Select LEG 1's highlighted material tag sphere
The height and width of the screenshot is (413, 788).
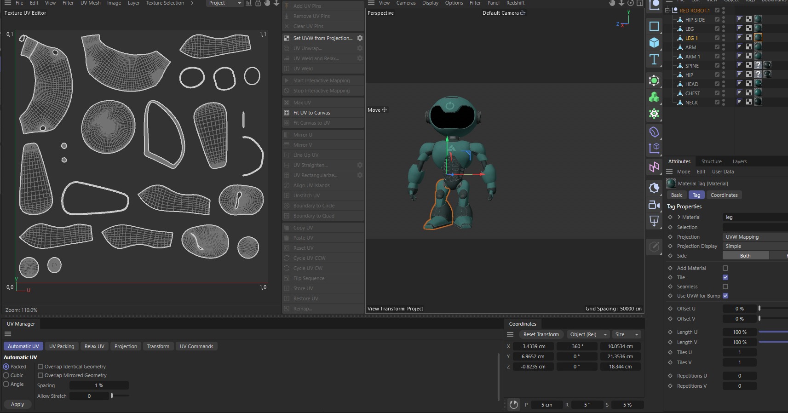(758, 38)
